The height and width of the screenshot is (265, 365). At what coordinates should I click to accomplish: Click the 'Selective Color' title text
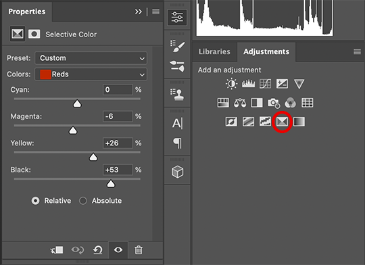(x=71, y=34)
